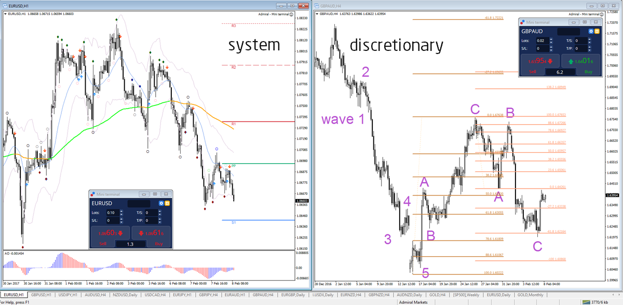The width and height of the screenshot is (623, 305).
Task: Click Buy price button in EURUSD mini terminal
Action: 151,233
